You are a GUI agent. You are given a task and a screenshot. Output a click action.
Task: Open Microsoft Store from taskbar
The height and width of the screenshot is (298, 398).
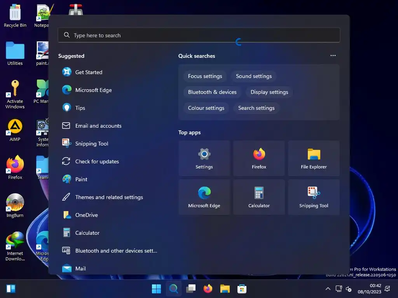(x=242, y=289)
